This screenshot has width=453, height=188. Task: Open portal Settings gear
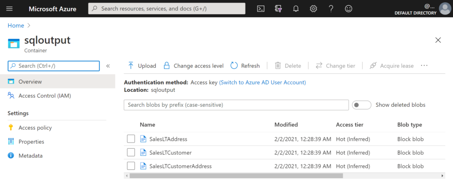(313, 9)
